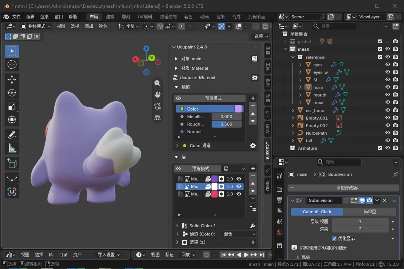Click the Color channel purple swatch
The width and height of the screenshot is (404, 269).
click(238, 109)
